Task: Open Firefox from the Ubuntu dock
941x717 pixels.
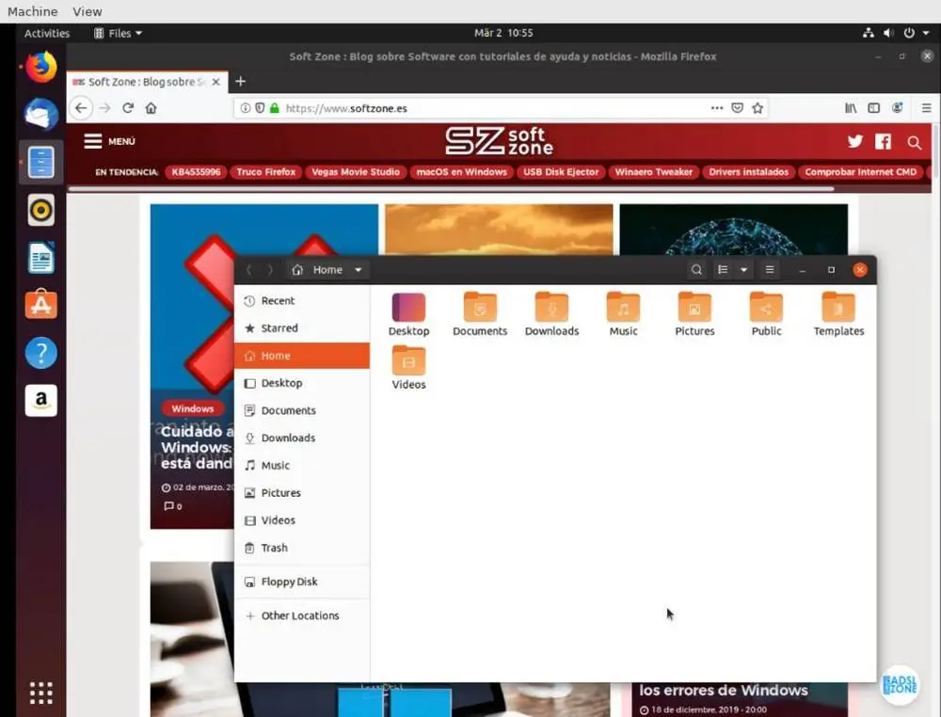Action: point(40,67)
